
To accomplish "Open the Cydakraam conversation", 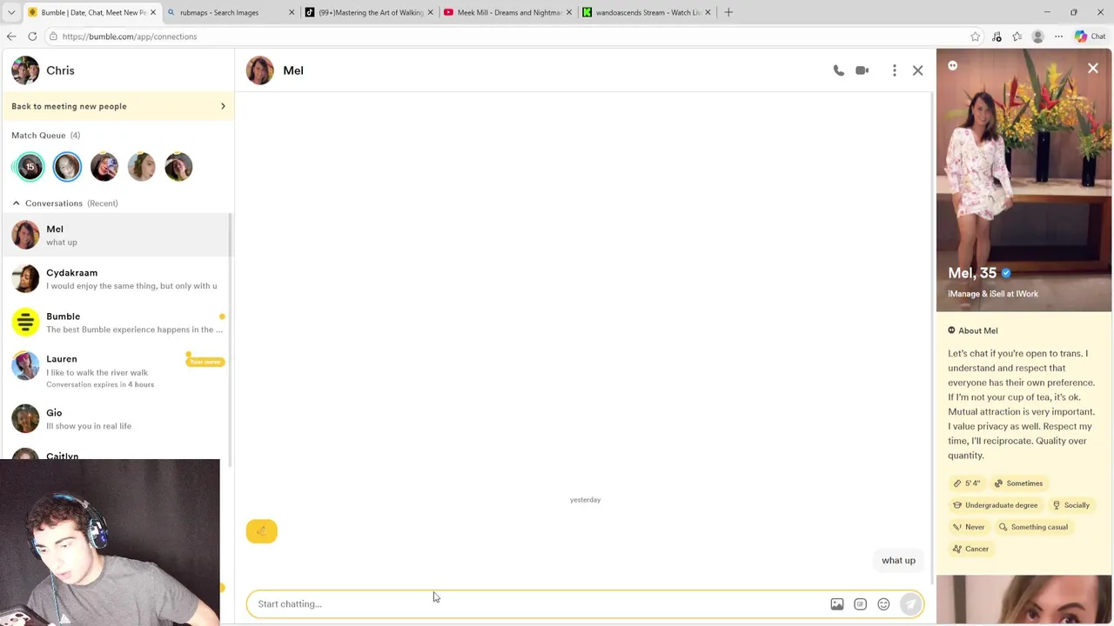I will pos(117,278).
